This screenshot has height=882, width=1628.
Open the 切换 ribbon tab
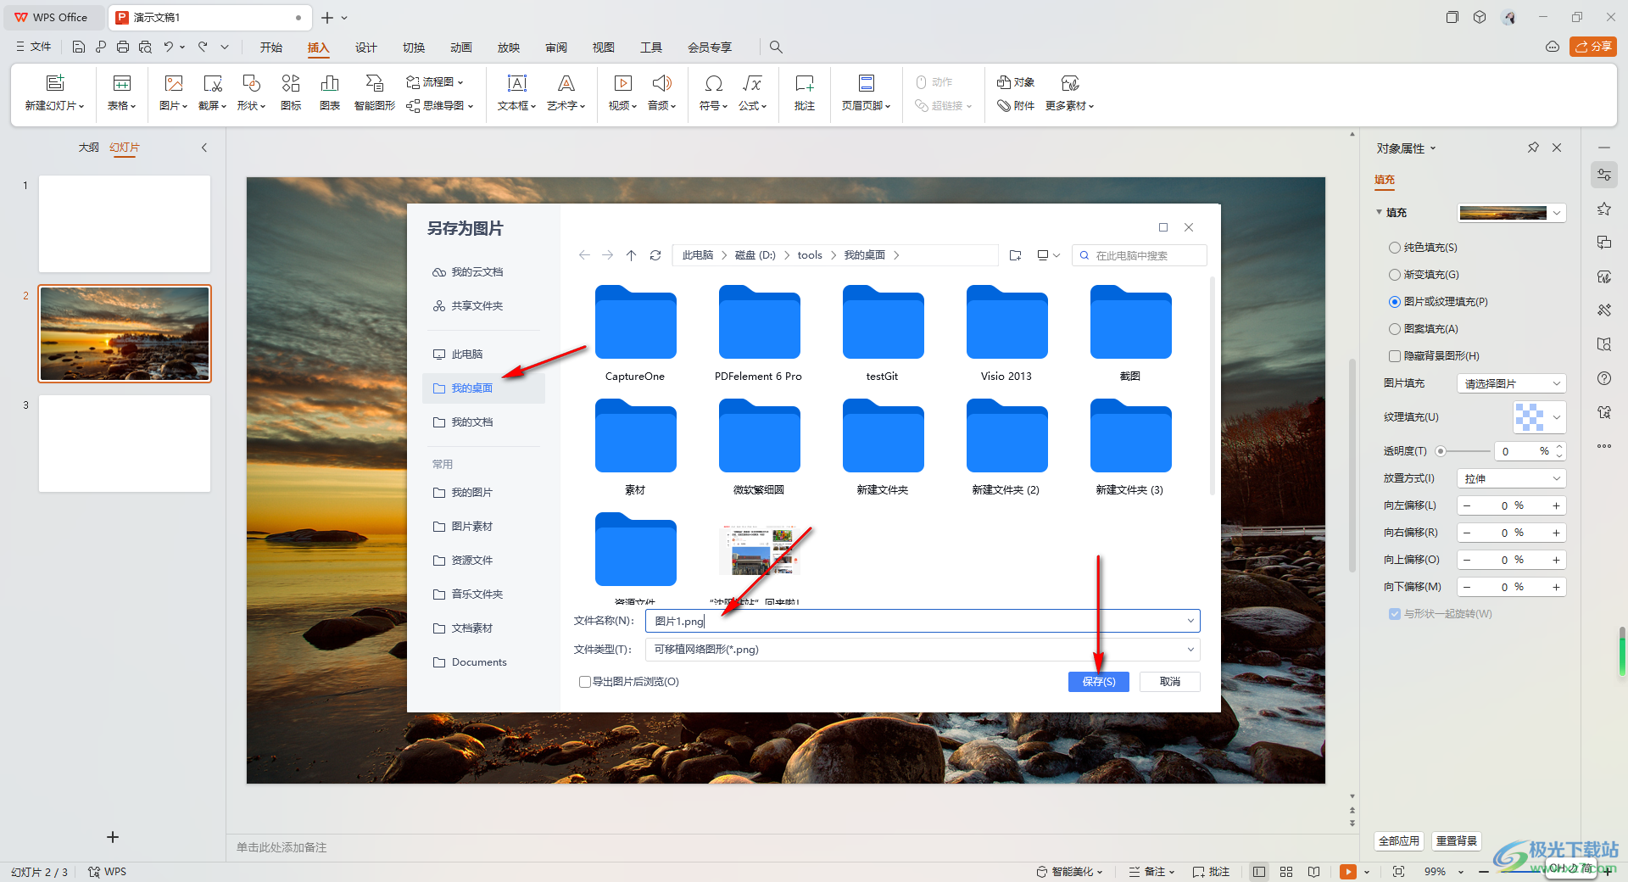pyautogui.click(x=414, y=47)
